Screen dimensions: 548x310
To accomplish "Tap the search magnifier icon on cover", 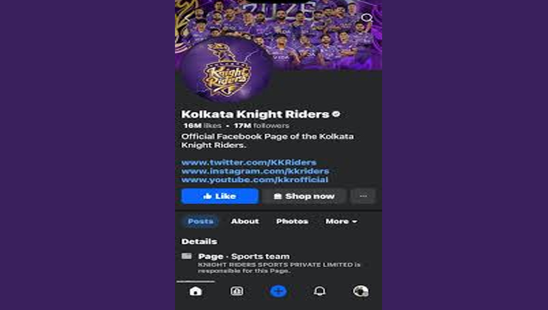I will click(367, 18).
